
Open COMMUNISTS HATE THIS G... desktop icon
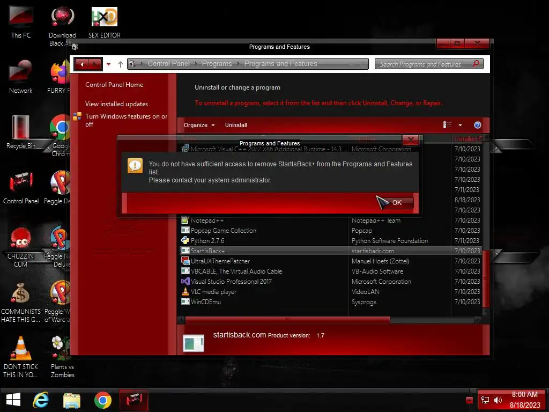[21, 303]
